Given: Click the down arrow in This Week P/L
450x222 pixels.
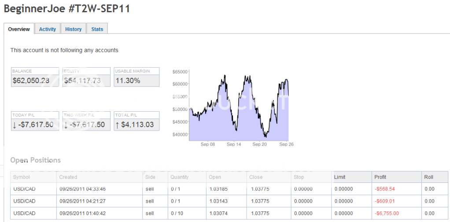Looking at the screenshot, I should point(66,125).
